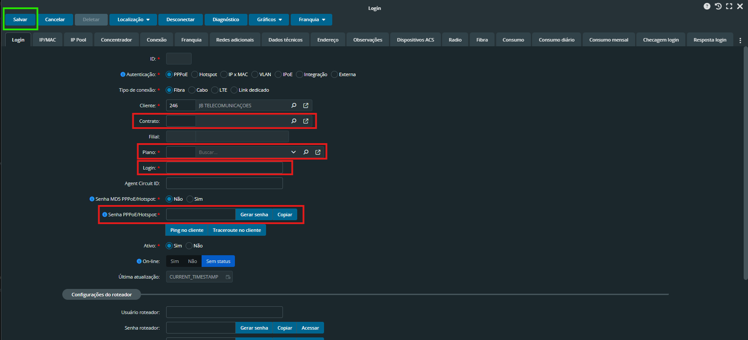748x340 pixels.
Task: Open the Dados técnicos tab
Action: (x=286, y=40)
